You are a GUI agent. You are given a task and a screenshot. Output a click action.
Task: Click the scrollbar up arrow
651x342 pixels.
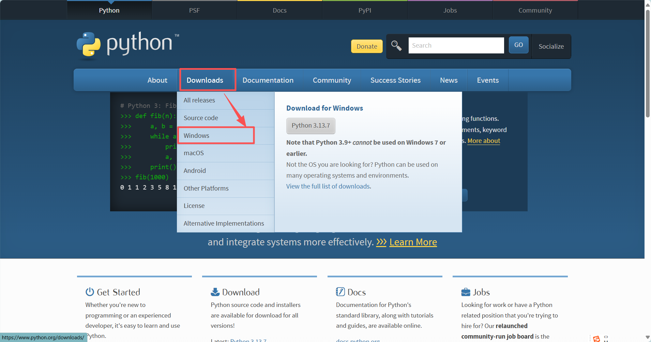(648, 4)
